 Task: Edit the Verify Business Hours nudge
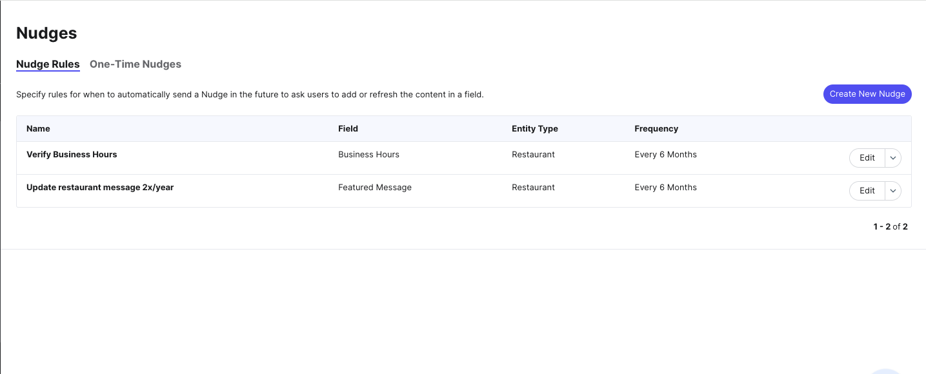coord(867,158)
